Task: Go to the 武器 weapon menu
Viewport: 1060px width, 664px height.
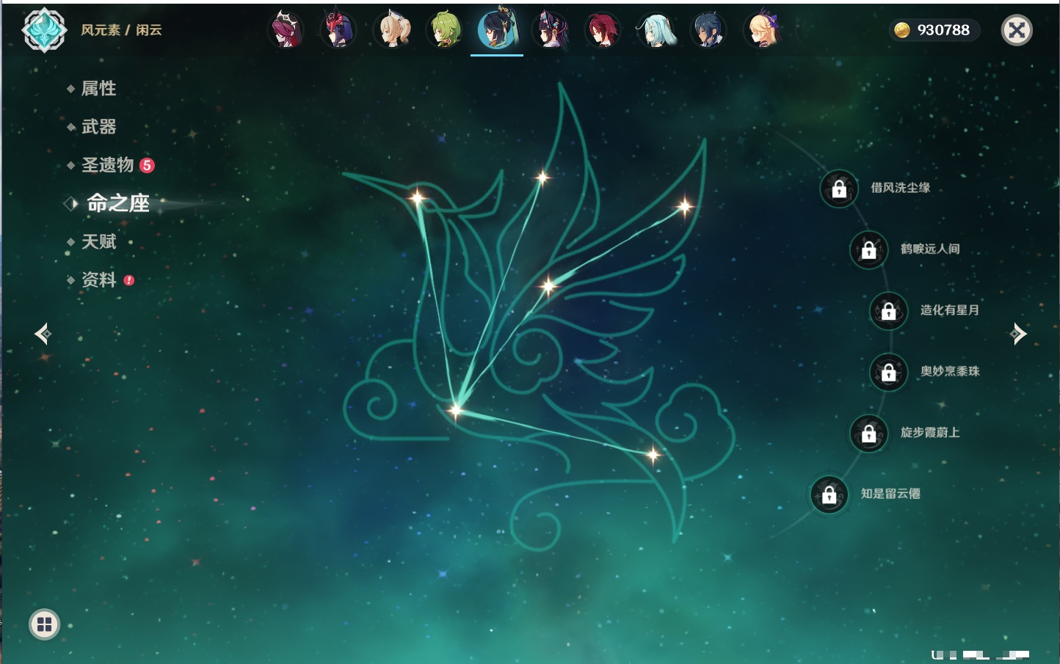Action: 98,127
